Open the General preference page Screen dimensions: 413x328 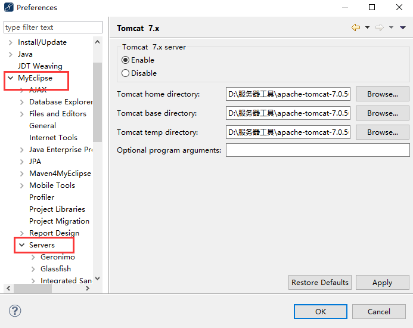tap(42, 126)
